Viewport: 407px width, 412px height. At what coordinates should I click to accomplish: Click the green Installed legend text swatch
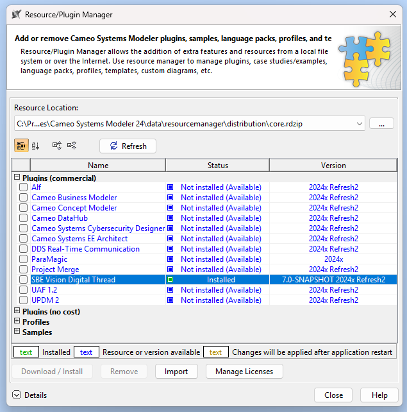point(26,352)
